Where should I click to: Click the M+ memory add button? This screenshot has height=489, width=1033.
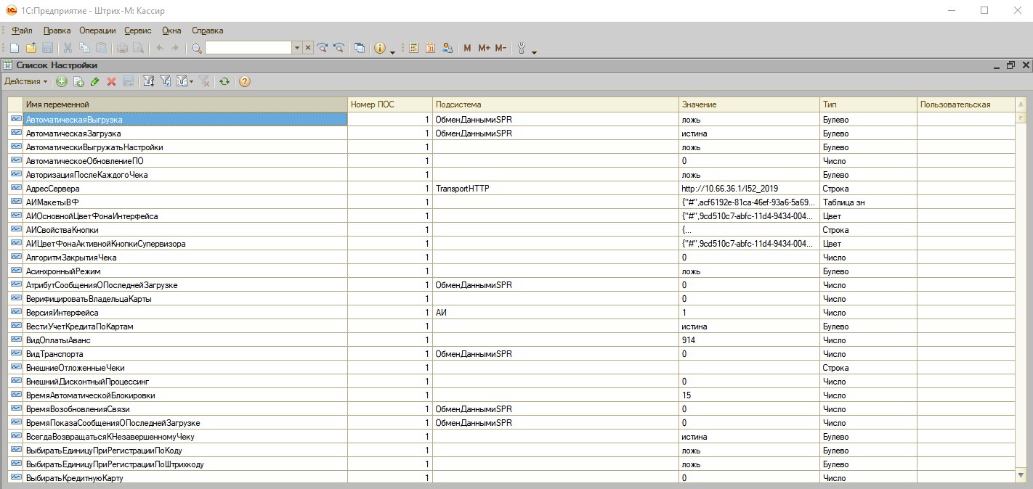(485, 48)
